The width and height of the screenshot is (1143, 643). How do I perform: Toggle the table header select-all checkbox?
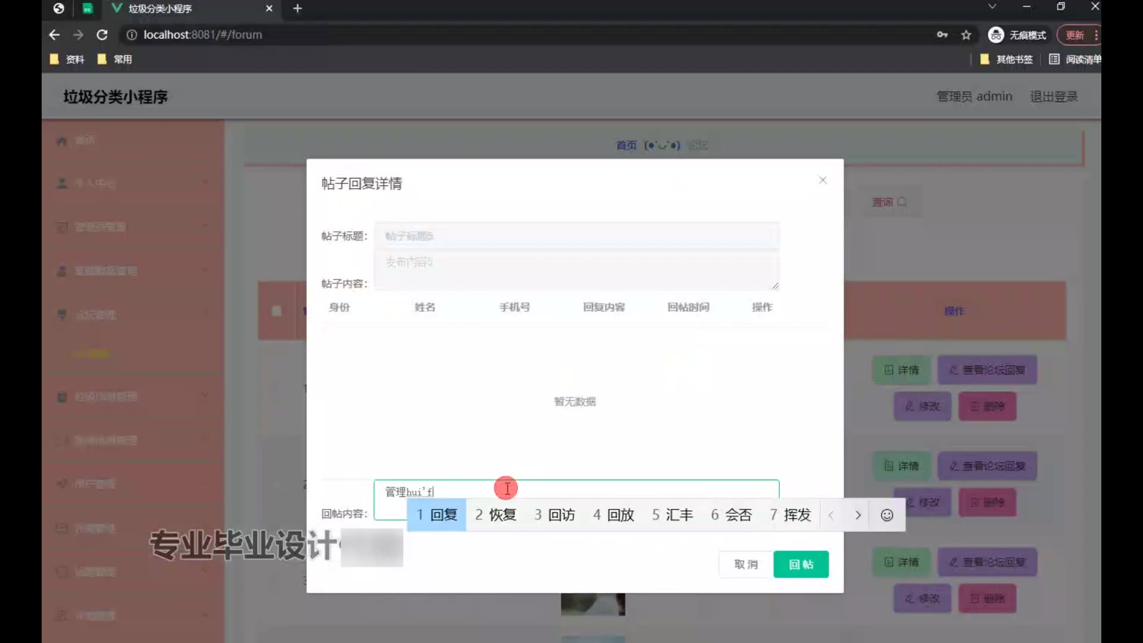(x=276, y=311)
